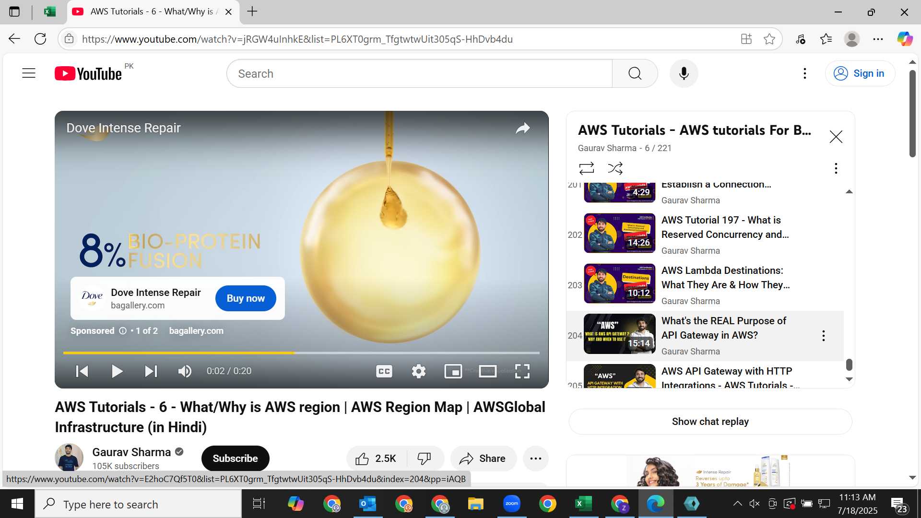921x518 pixels.
Task: Mute the video player volume
Action: (x=185, y=371)
